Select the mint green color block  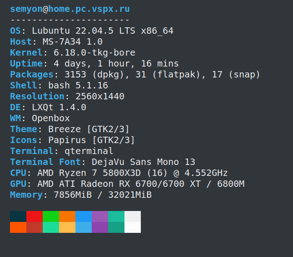tap(51, 227)
